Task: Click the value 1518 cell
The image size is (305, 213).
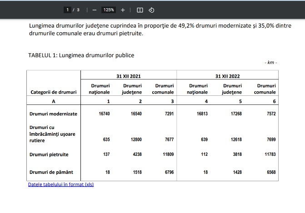Action: [x=137, y=172]
